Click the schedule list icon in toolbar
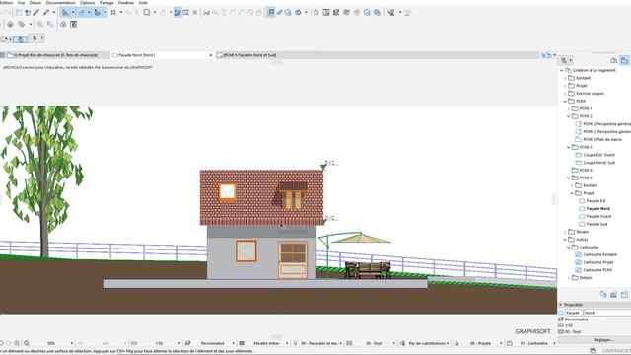This screenshot has height=355, width=631. (x=336, y=13)
